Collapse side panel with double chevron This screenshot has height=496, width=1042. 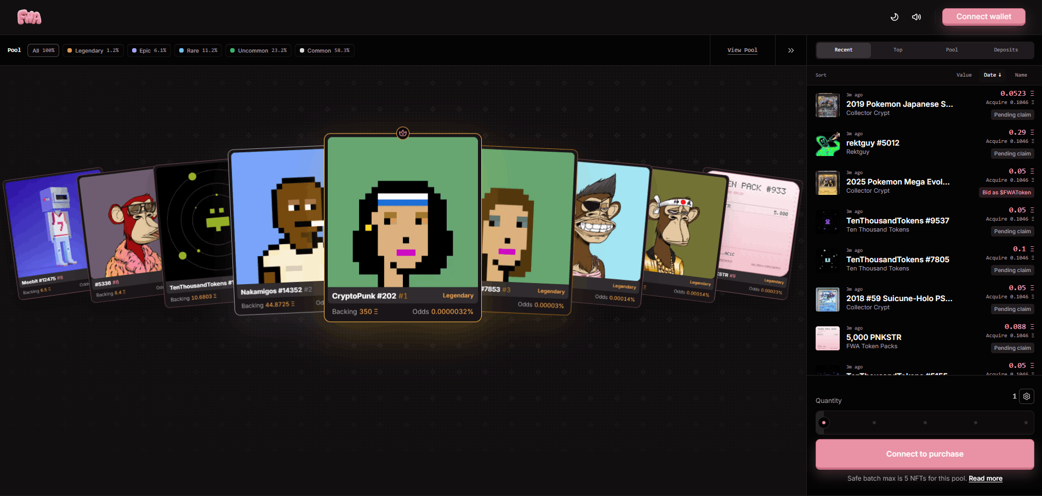(791, 50)
